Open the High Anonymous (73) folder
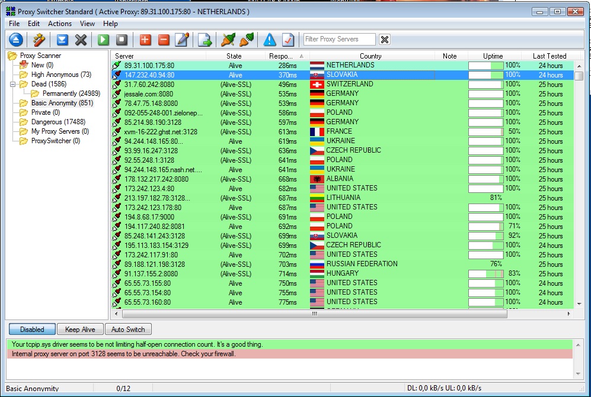Viewport: 591px width, 397px height. point(61,75)
